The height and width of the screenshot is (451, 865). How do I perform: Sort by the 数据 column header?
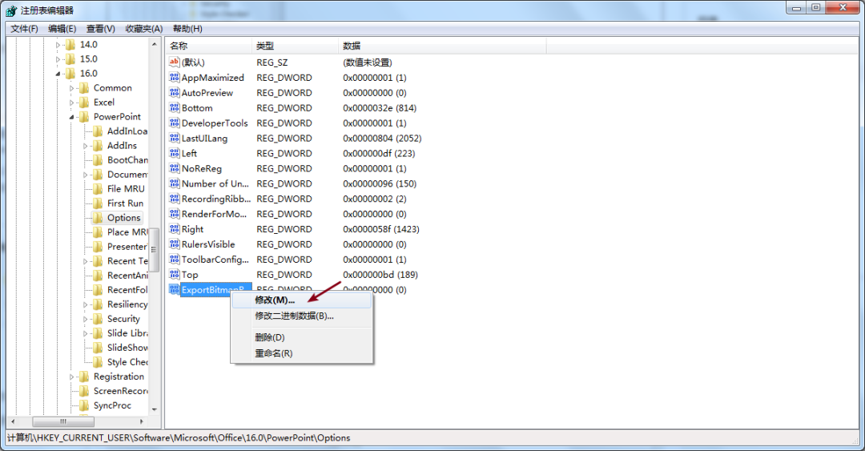pyautogui.click(x=442, y=46)
